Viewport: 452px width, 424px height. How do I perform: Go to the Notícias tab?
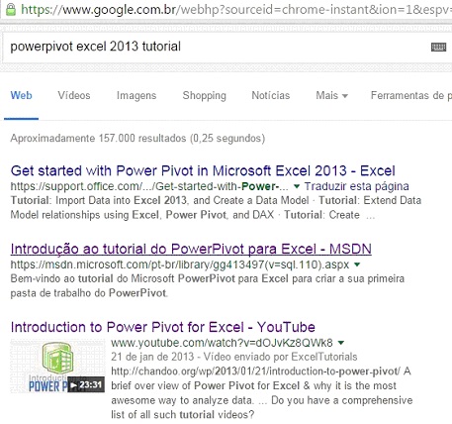[x=271, y=95]
